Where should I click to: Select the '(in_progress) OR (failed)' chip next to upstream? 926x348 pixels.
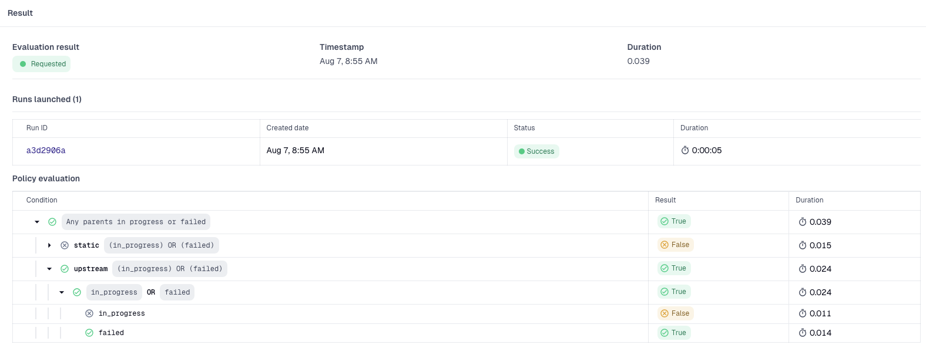[x=170, y=269]
